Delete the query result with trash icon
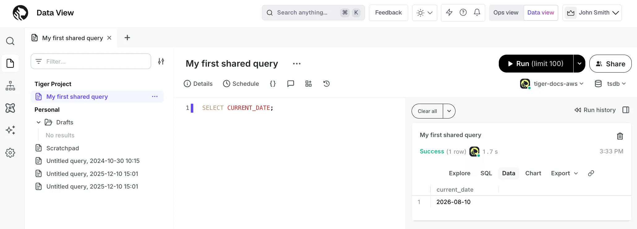Viewport: 637px width, 229px height. [x=620, y=136]
